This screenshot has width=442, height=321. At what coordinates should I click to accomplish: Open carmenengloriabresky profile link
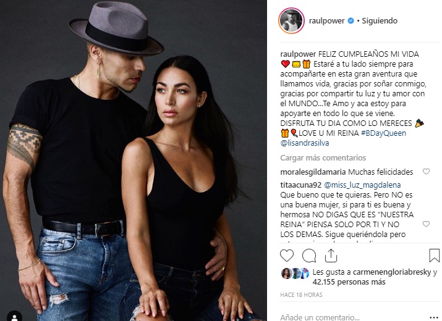[392, 272]
